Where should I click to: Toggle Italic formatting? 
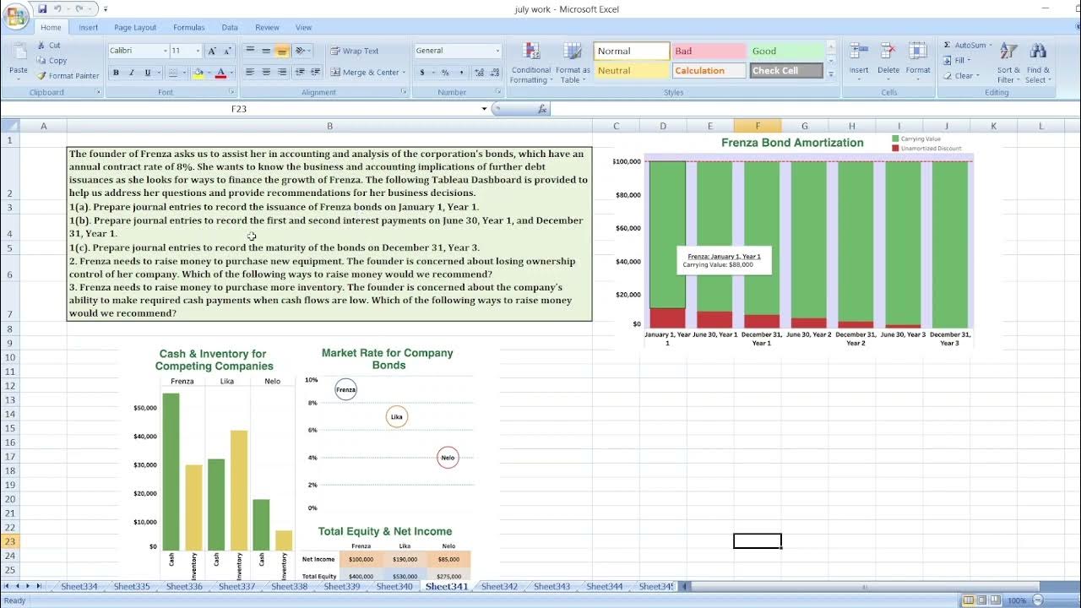click(132, 73)
